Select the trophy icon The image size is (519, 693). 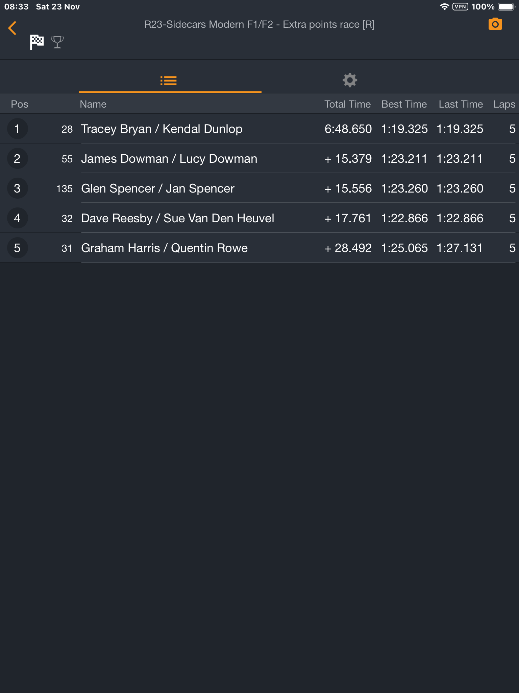(x=57, y=42)
